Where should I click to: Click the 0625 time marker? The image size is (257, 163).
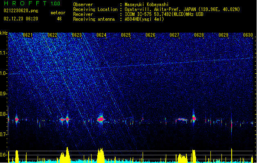coord(126,35)
